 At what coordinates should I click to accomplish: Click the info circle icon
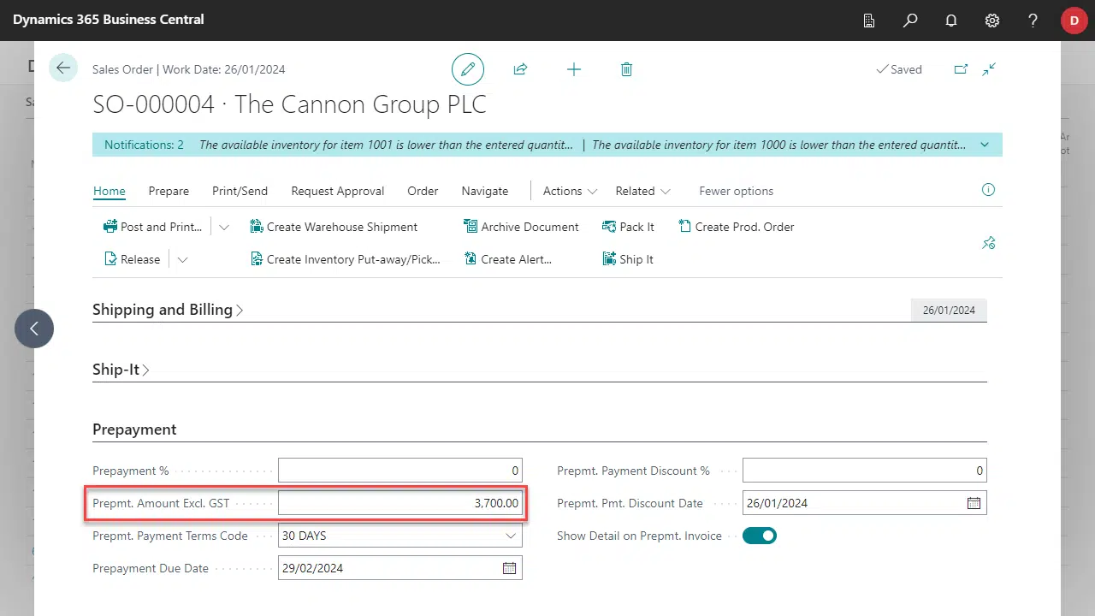pyautogui.click(x=989, y=190)
